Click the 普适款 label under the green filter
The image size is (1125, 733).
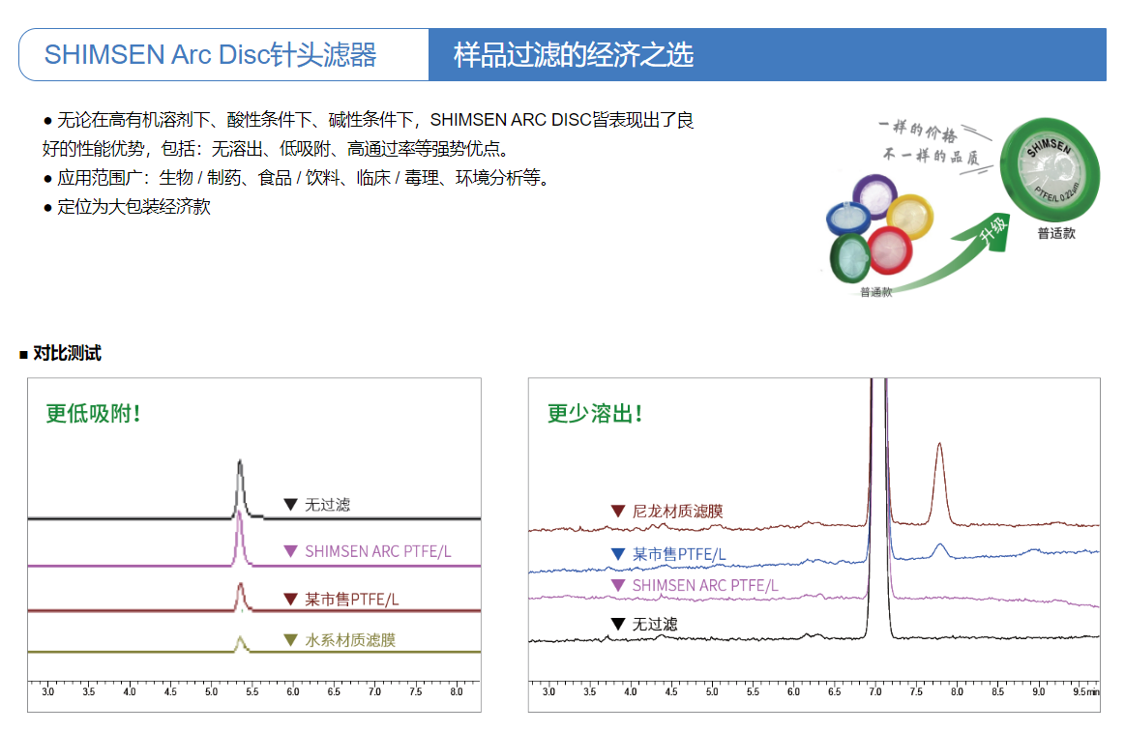1056,233
